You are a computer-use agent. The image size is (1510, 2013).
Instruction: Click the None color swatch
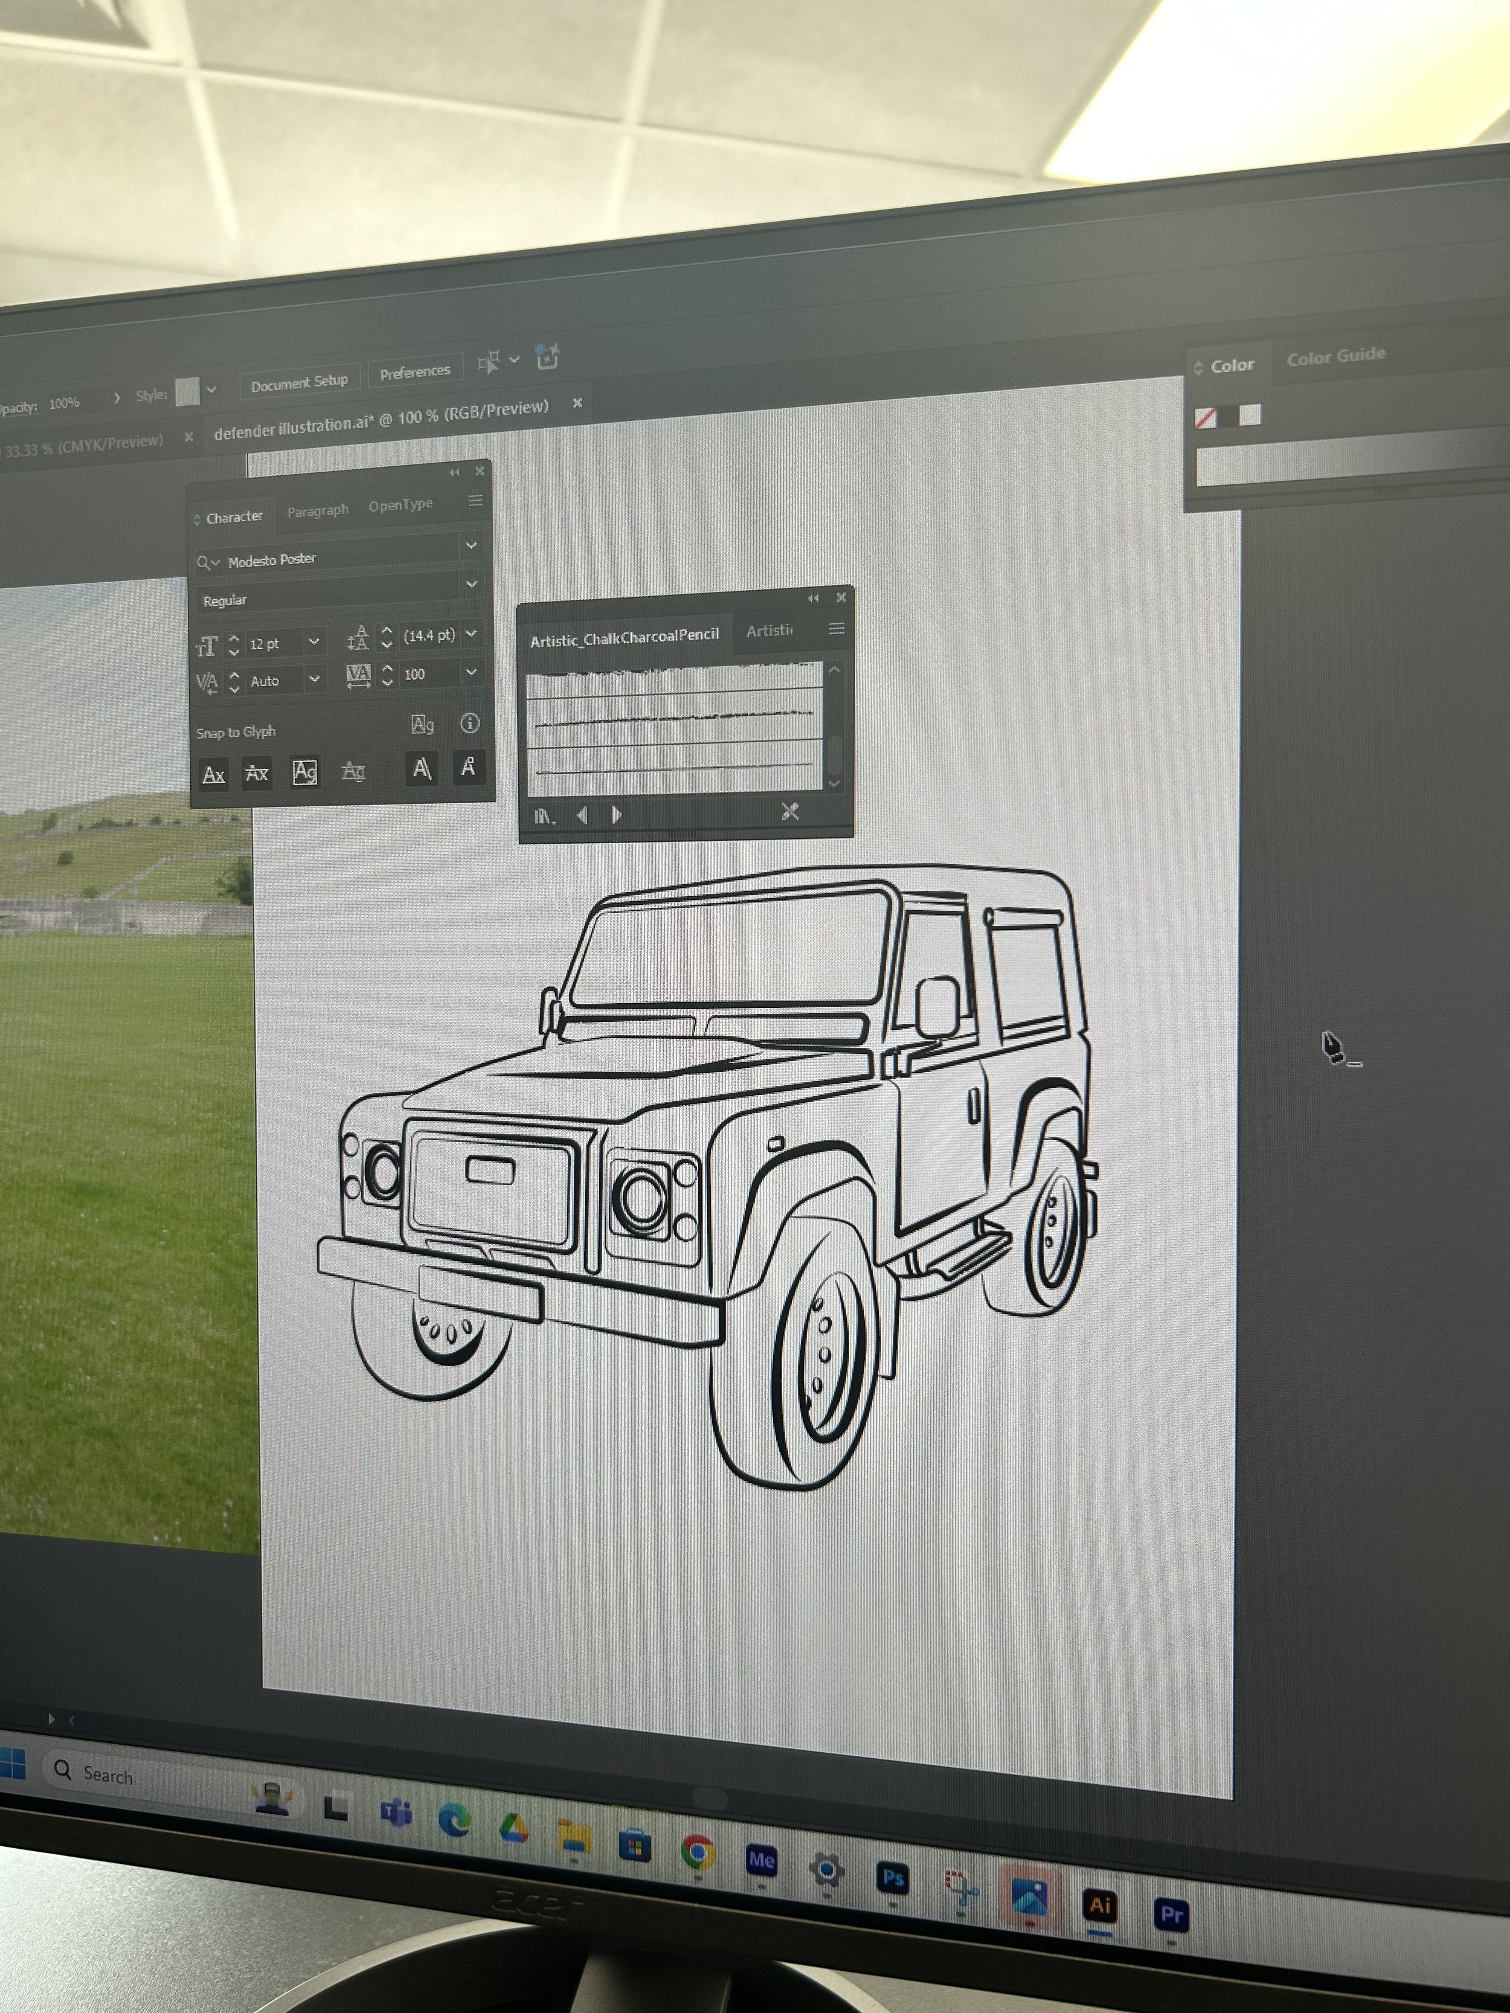(1205, 418)
